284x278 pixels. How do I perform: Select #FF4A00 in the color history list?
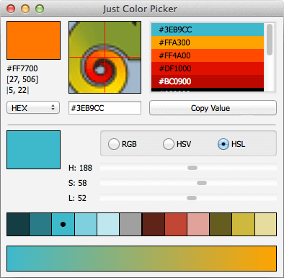pos(208,55)
